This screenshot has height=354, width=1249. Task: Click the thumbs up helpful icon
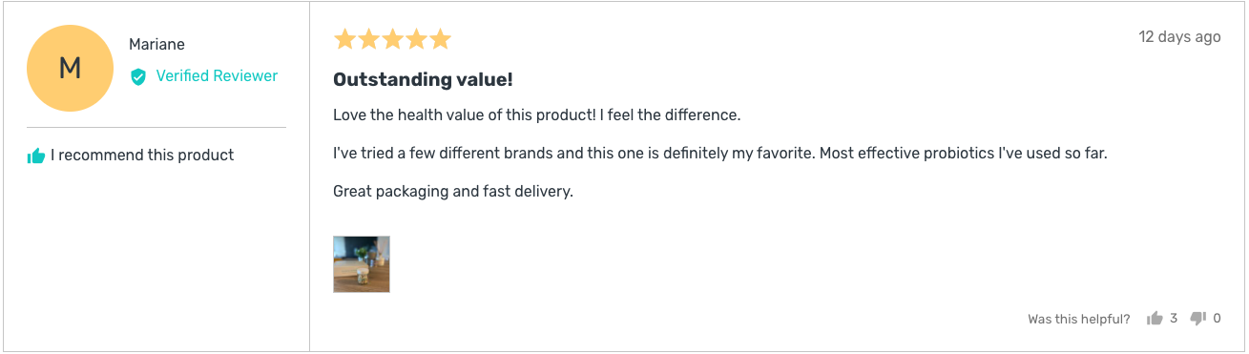pos(1155,319)
